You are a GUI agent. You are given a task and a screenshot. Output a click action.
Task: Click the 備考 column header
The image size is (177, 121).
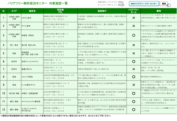click(159, 11)
